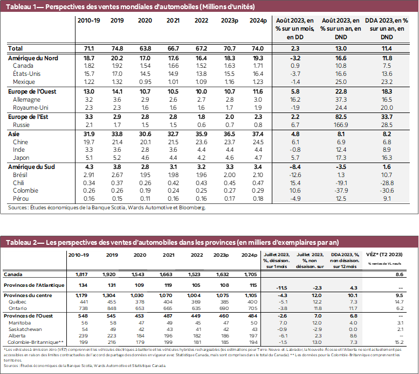Select the 2023p column header

230,20
